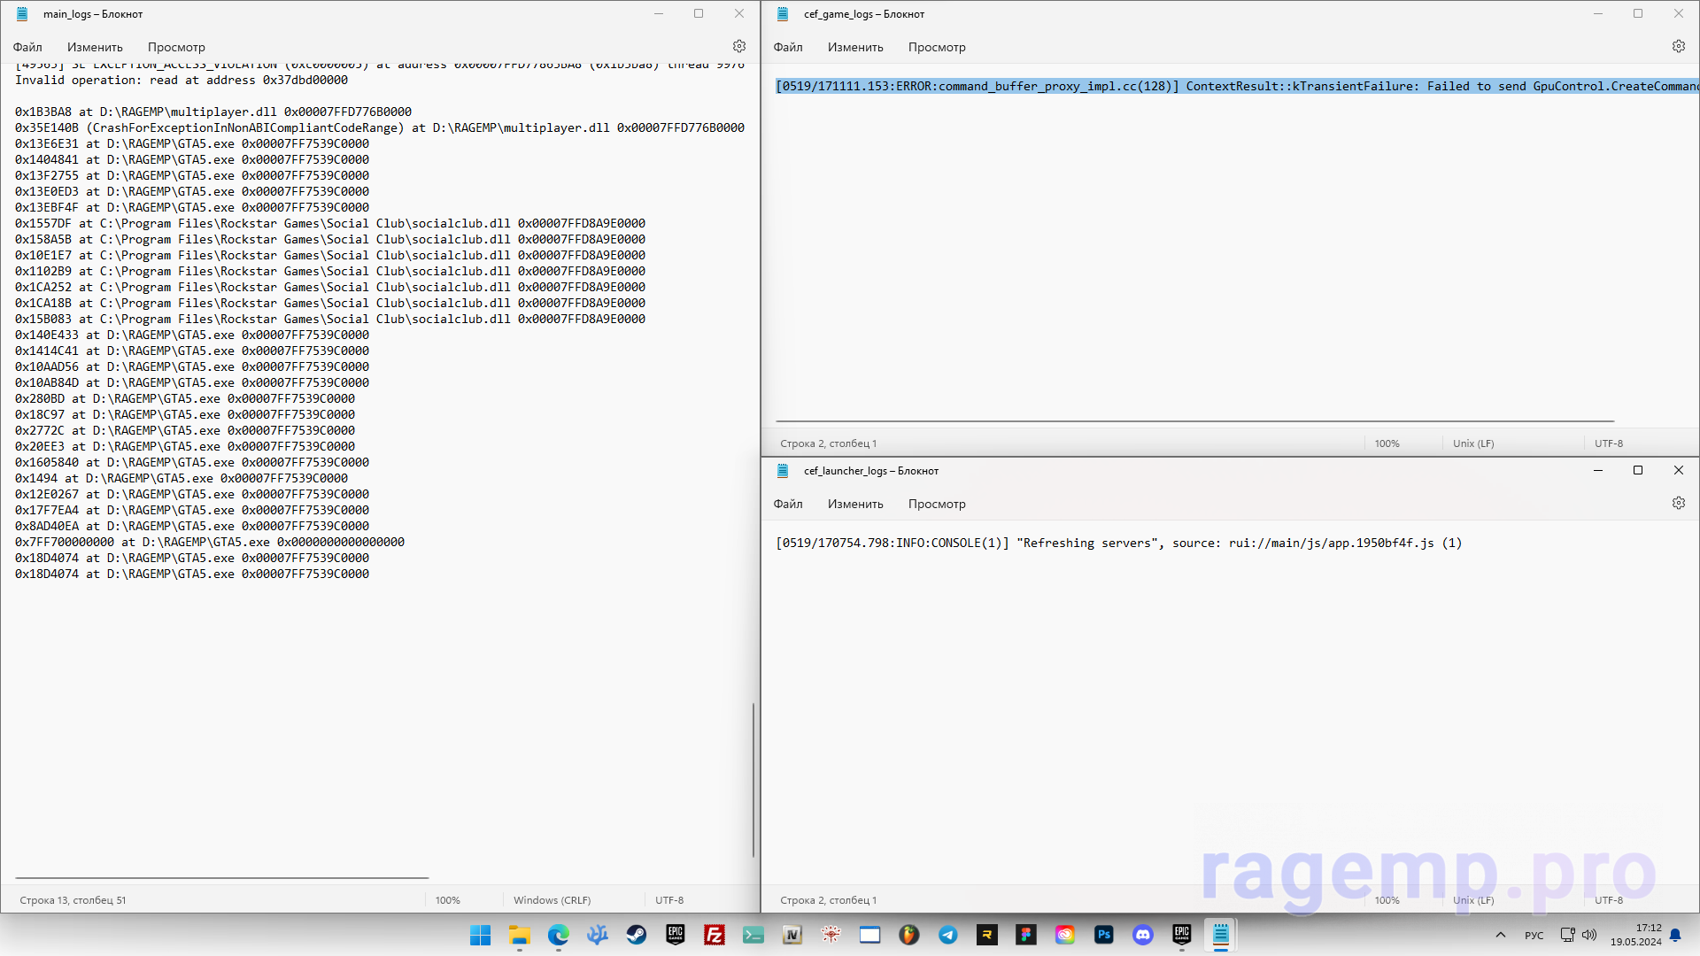This screenshot has height=956, width=1700.
Task: Click the active Notepad taskbar icon
Action: (x=1221, y=935)
